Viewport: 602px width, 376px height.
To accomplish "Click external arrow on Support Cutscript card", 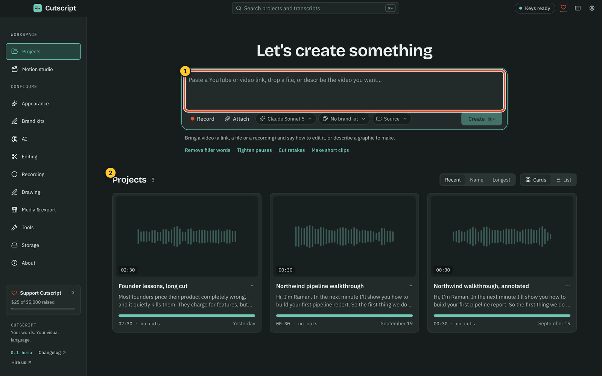I will click(73, 293).
